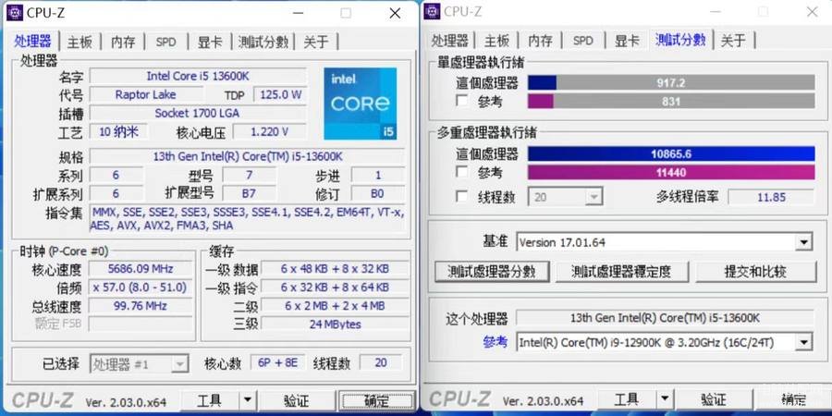Image resolution: width=832 pixels, height=416 pixels.
Task: Open 显卡 tab in left window
Action: (210, 42)
